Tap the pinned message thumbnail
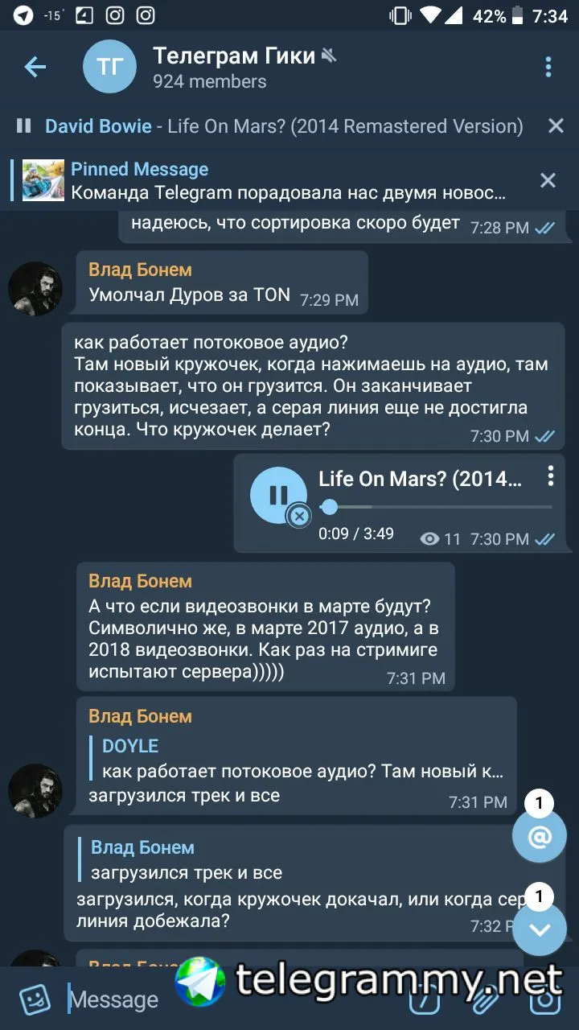Viewport: 579px width, 1030px height. pos(43,180)
